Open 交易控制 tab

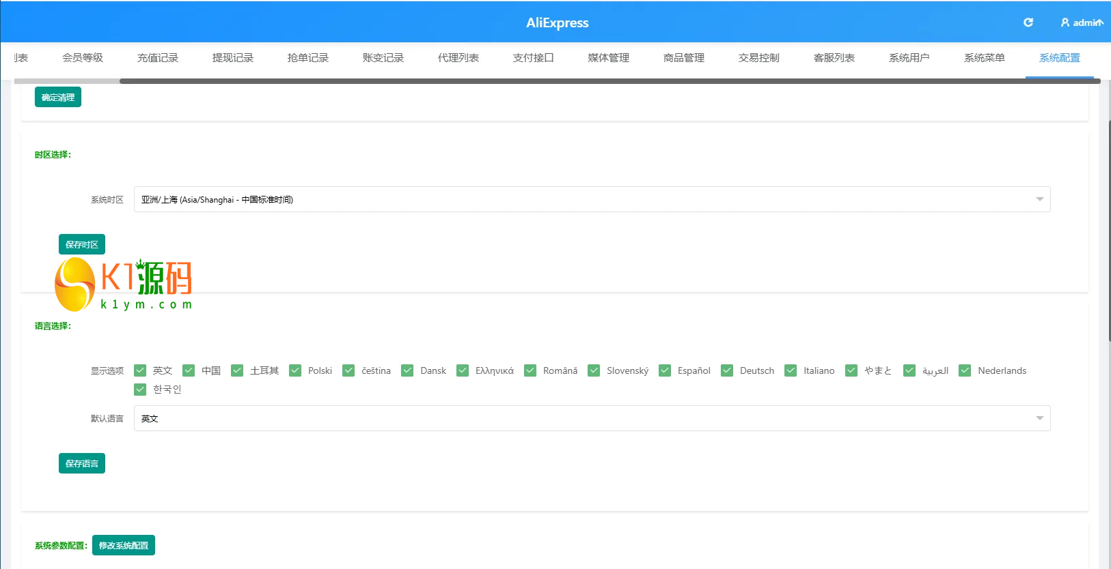tap(759, 58)
